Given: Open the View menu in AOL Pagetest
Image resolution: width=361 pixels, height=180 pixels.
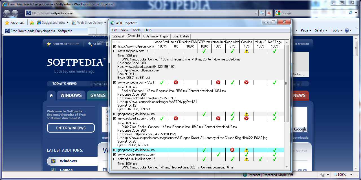Looking at the screenshot, I should pos(125,30).
